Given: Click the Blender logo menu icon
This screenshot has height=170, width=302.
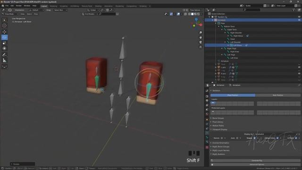Looking at the screenshot, I should point(3,6).
